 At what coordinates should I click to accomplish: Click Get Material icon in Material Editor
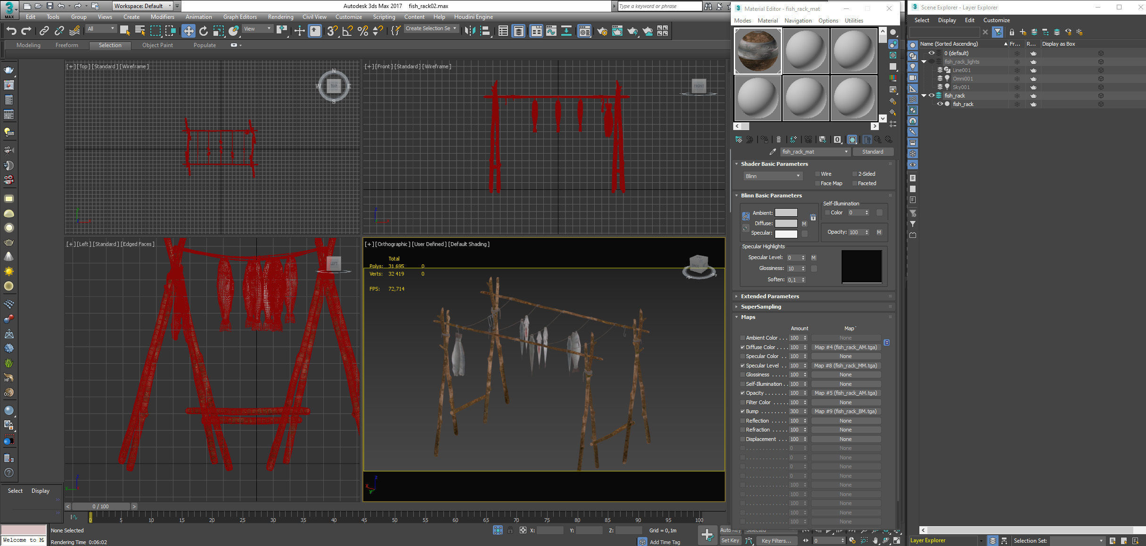click(739, 139)
